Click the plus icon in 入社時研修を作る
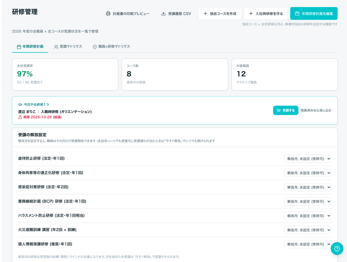Image resolution: width=347 pixels, height=262 pixels. coord(251,13)
